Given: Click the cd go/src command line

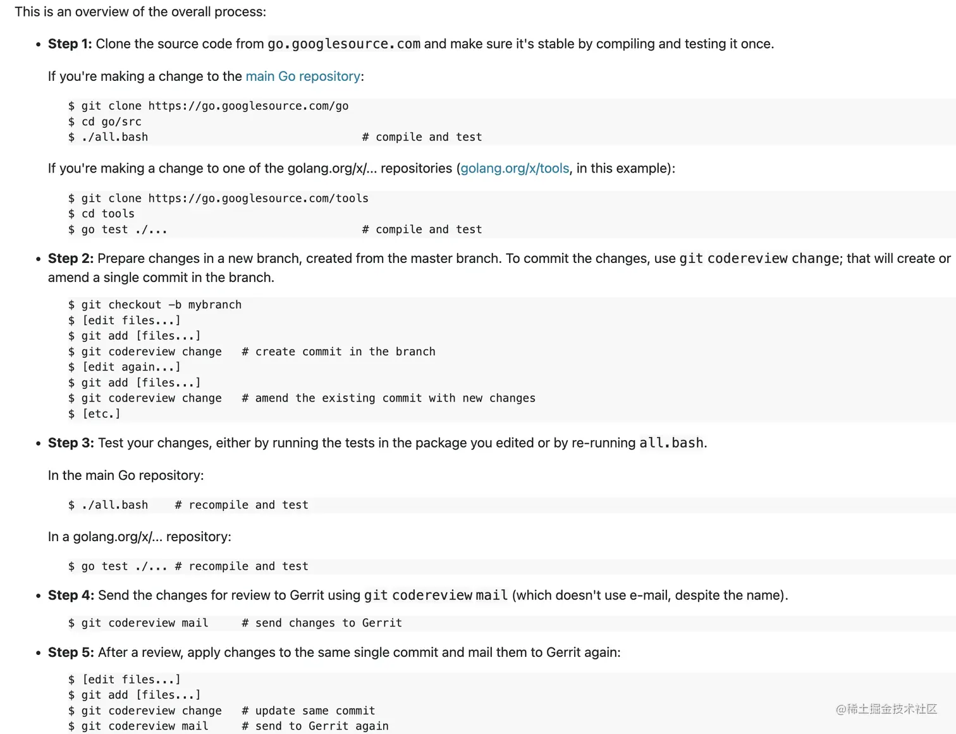Looking at the screenshot, I should tap(105, 122).
